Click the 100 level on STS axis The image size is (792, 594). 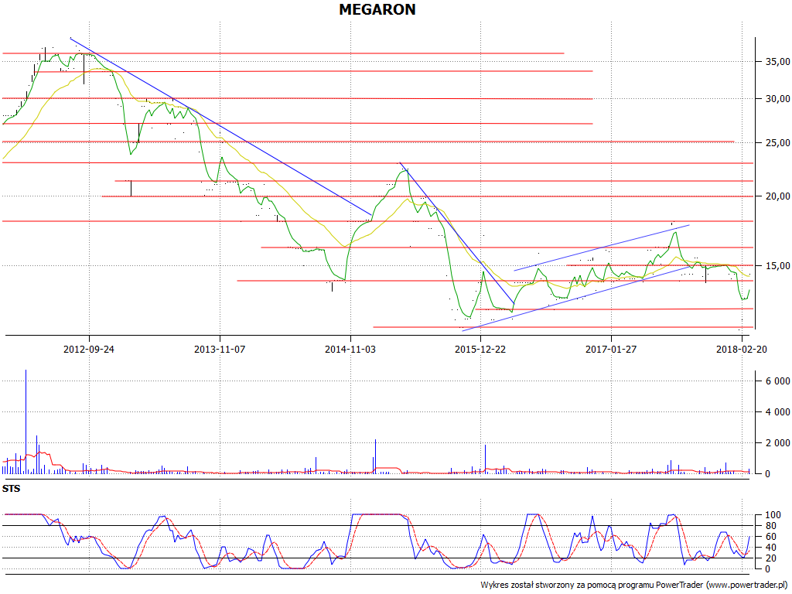(x=773, y=515)
